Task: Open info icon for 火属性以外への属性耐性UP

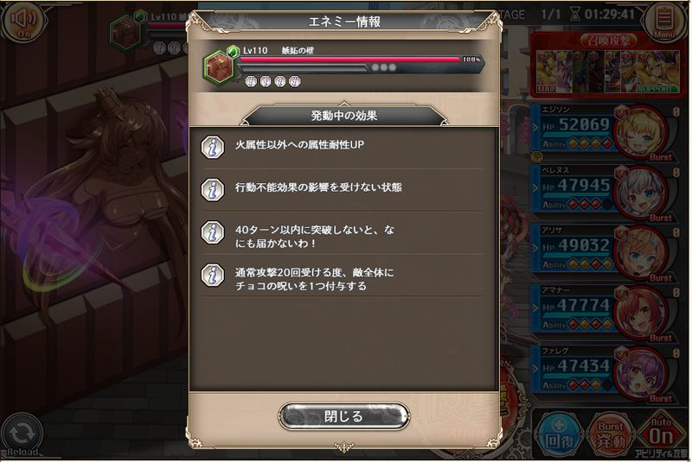Action: (x=213, y=147)
